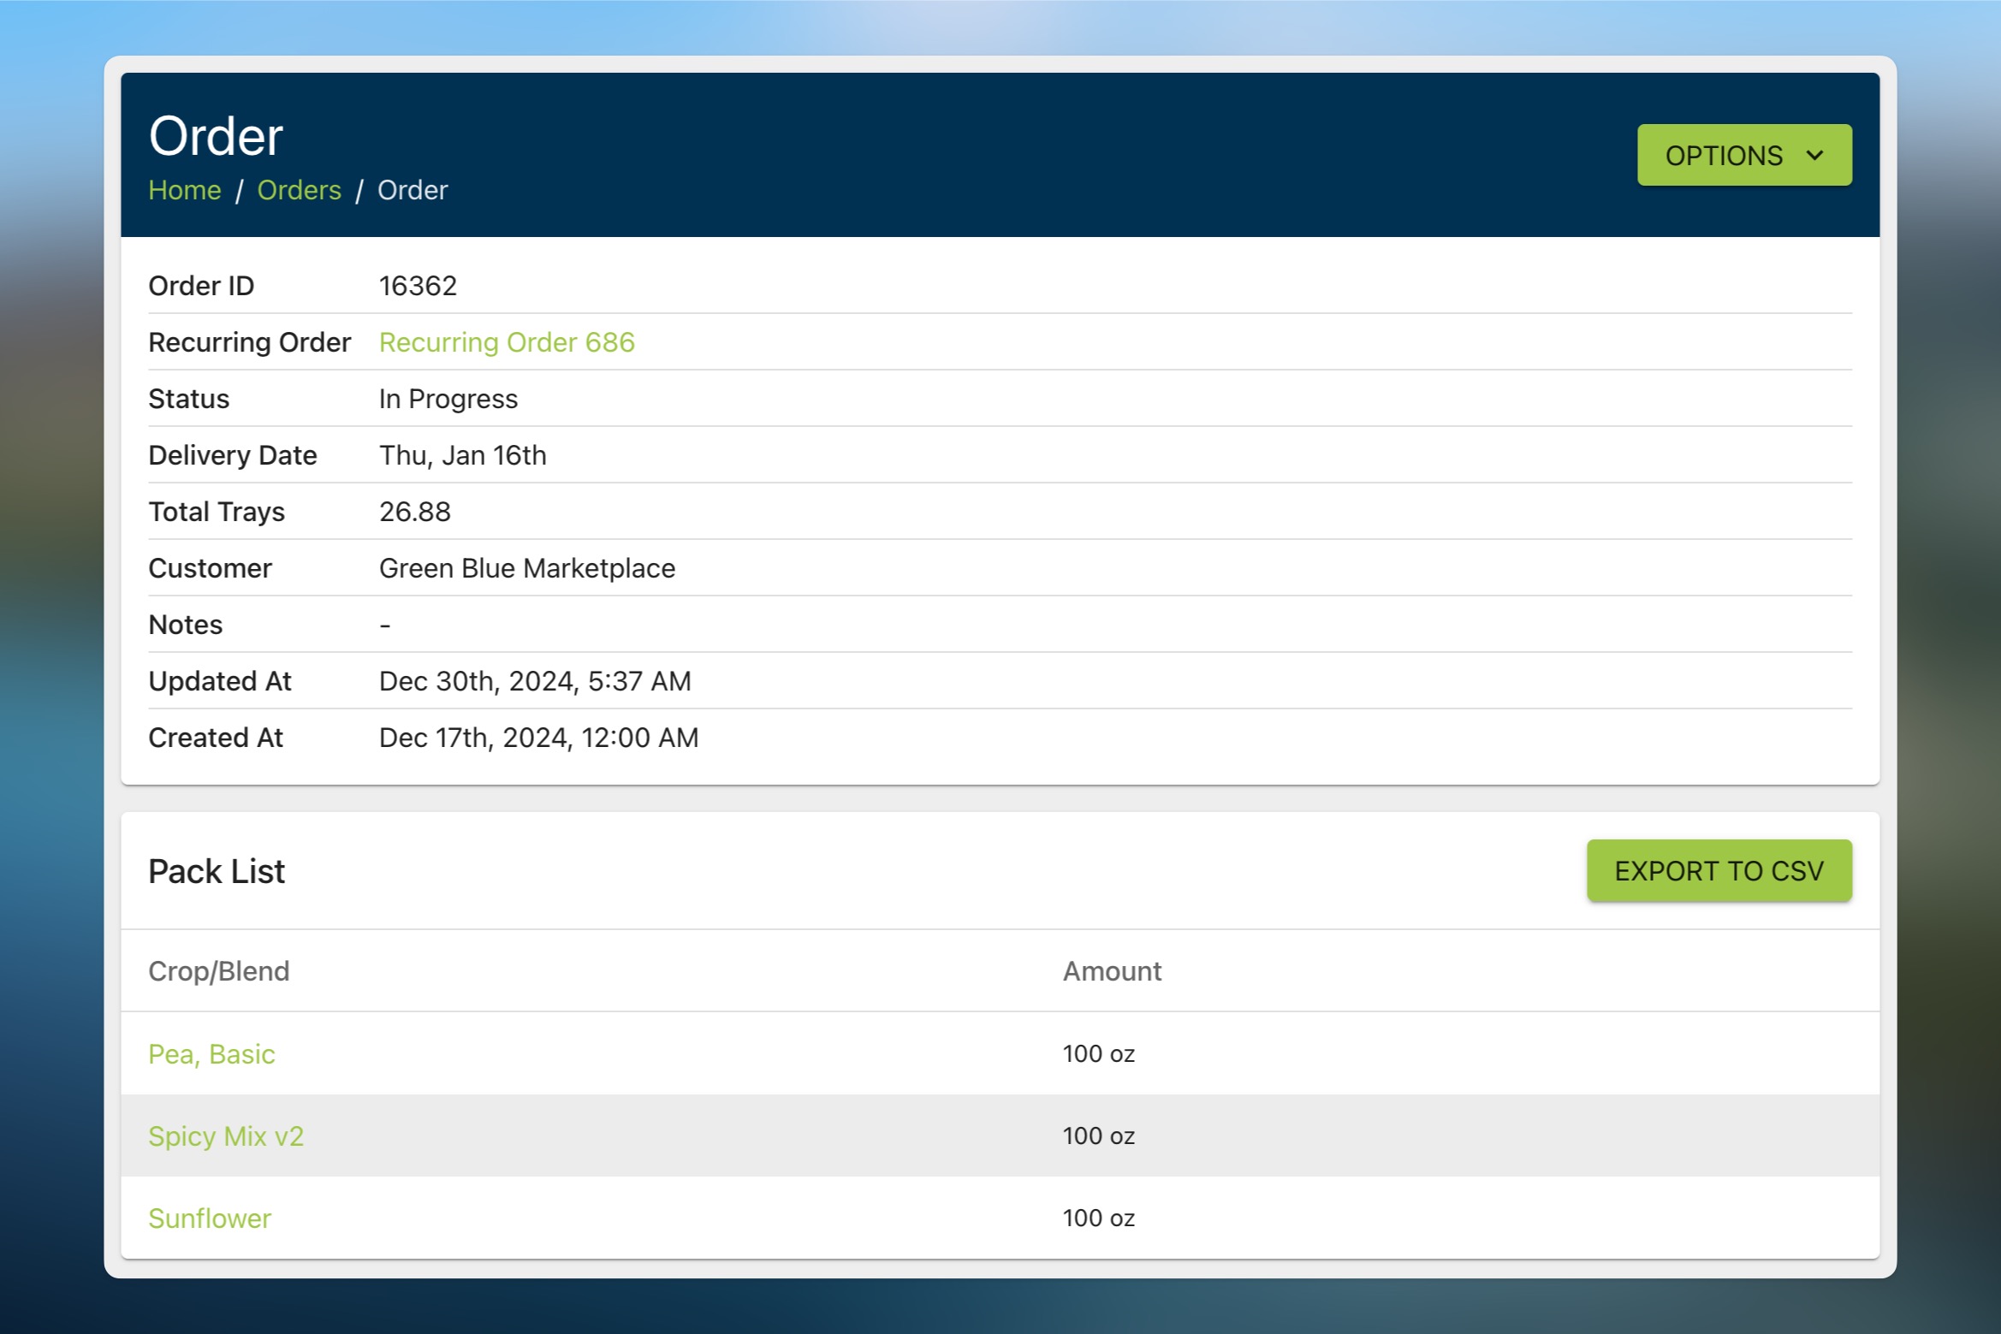Click the Recurring Order 686 link
The width and height of the screenshot is (2001, 1334).
click(507, 342)
